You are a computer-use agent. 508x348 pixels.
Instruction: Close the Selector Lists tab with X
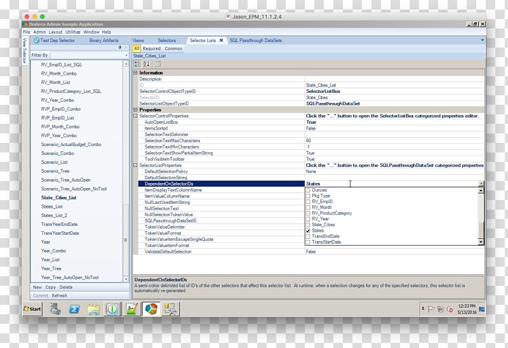221,41
